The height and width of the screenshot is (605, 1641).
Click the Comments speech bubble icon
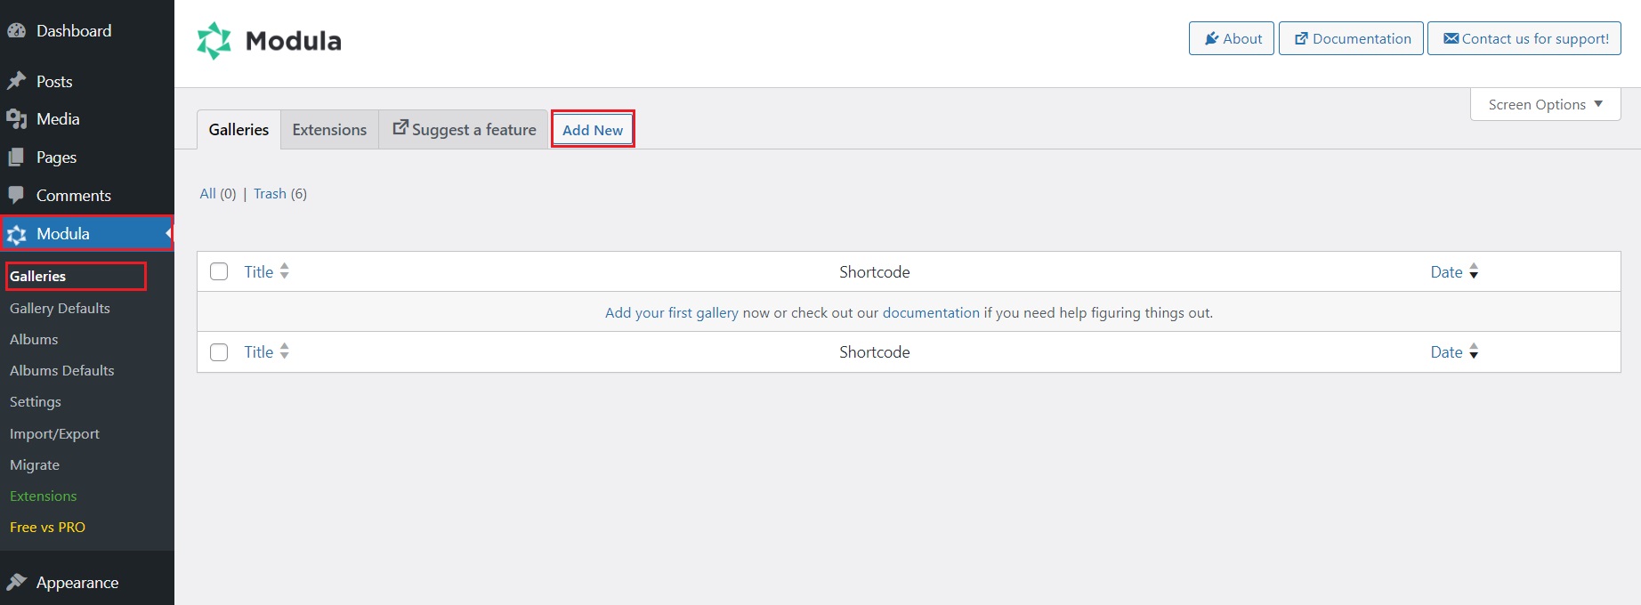tap(16, 195)
